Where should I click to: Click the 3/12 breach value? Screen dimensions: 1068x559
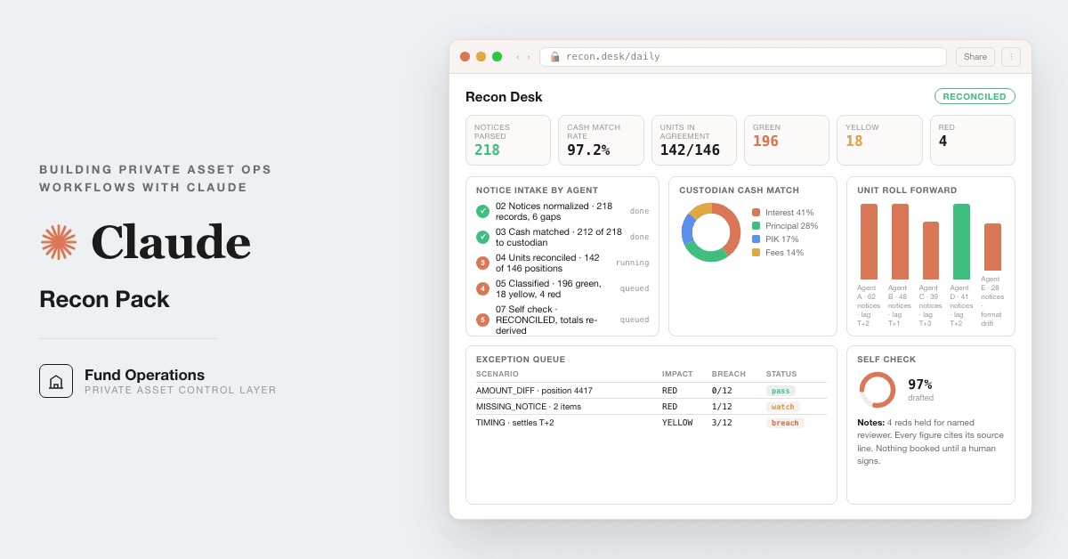tap(722, 423)
